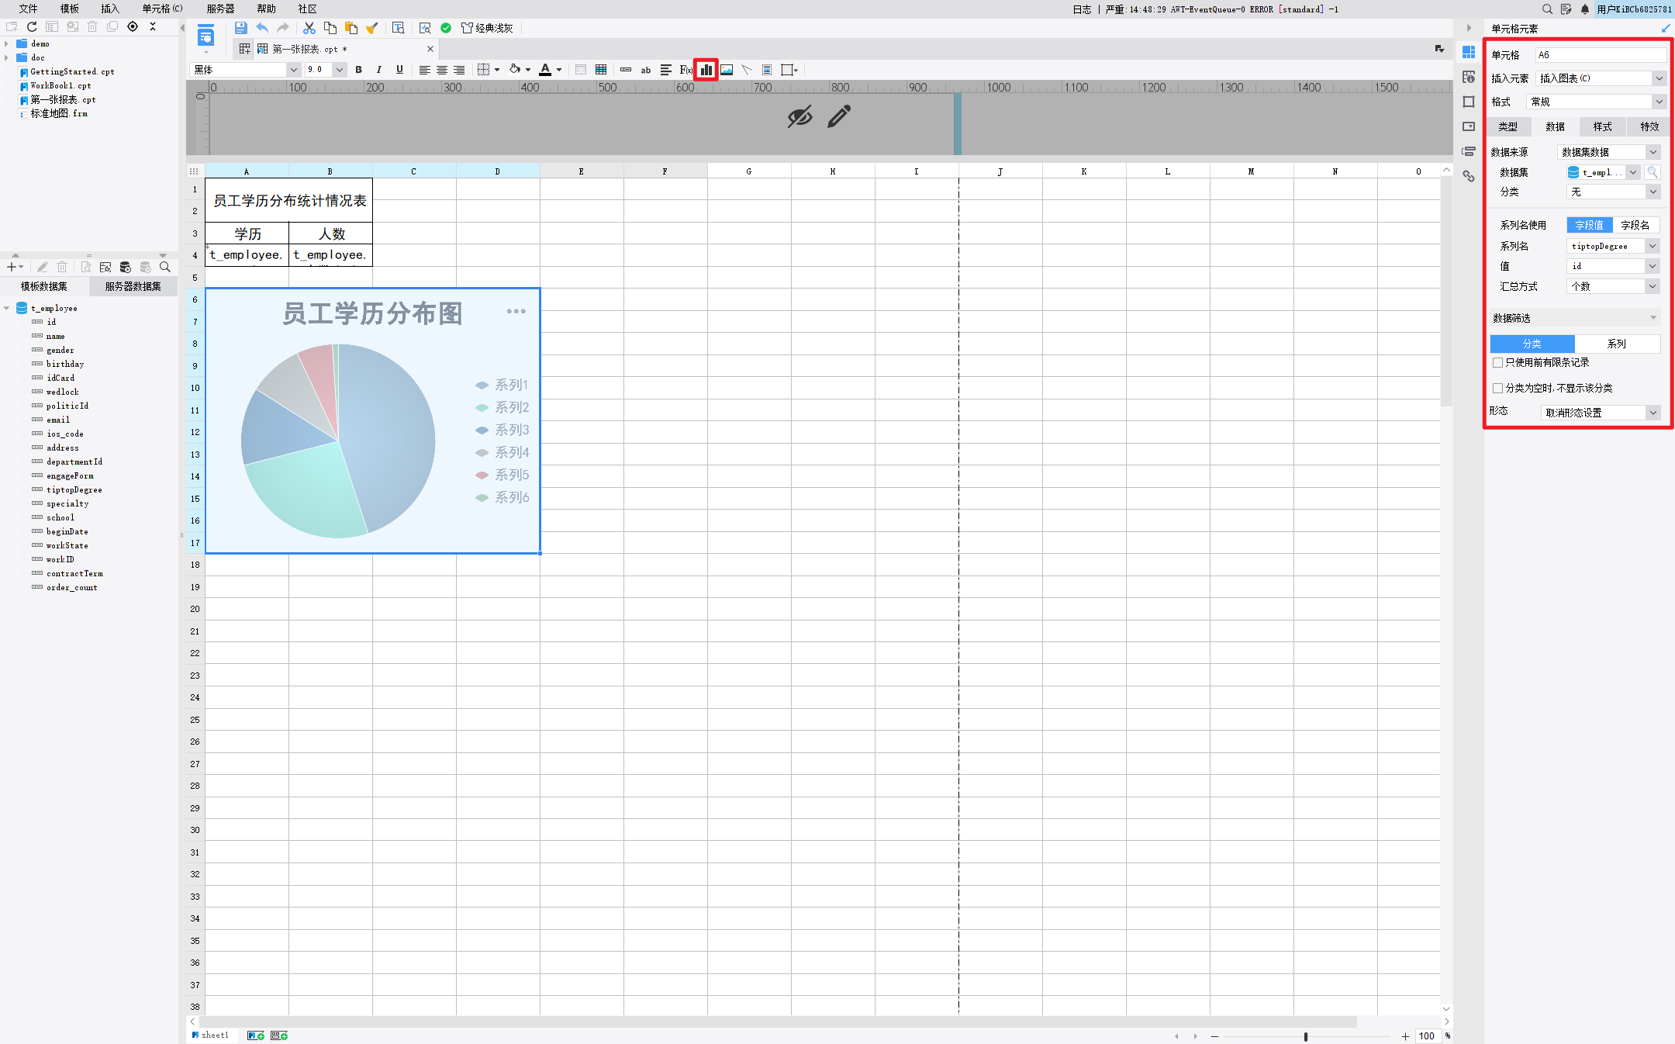Toggle the hidden-eye icon in parameter pane

pyautogui.click(x=800, y=116)
